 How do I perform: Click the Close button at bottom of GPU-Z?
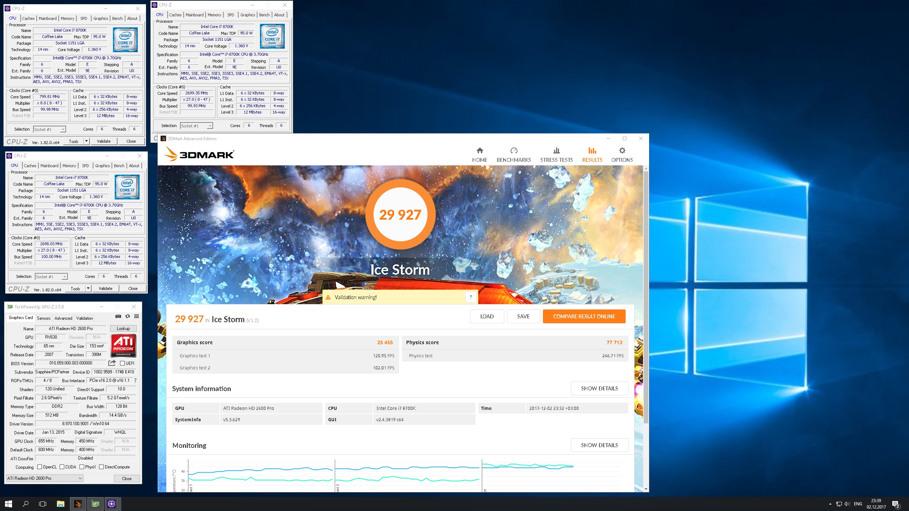[x=127, y=478]
